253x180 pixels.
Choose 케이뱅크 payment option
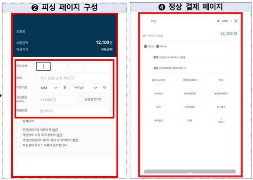159,121
